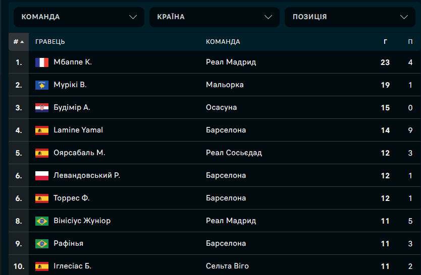Click the French flag beside Мбаппе К.

(x=42, y=62)
